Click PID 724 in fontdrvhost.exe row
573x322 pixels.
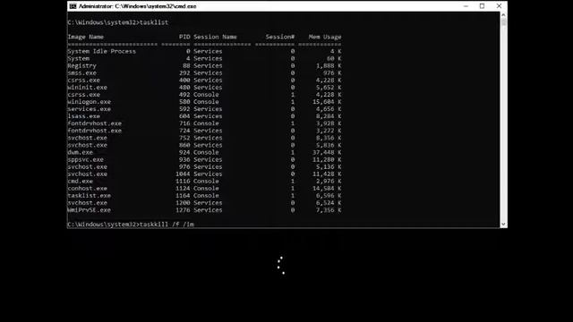click(184, 131)
